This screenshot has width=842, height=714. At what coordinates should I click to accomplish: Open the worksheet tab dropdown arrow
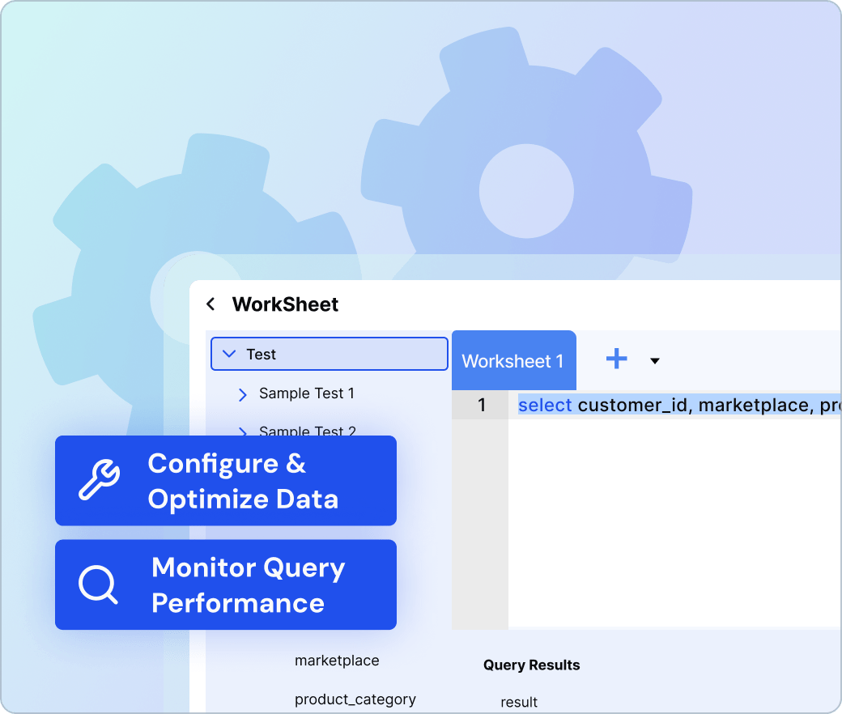click(x=655, y=361)
